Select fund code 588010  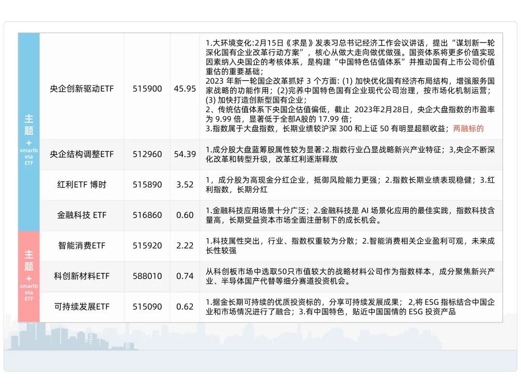click(147, 276)
